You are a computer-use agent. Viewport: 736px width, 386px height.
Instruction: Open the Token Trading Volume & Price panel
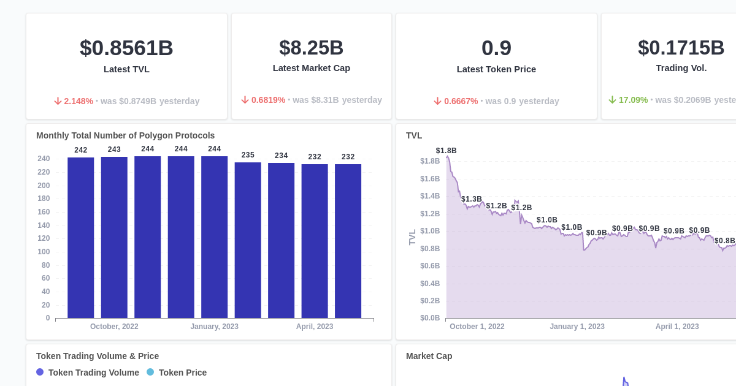(x=97, y=356)
